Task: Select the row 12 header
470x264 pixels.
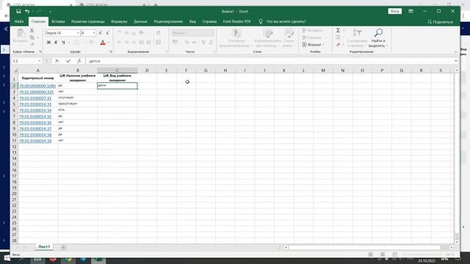Action: click(x=15, y=147)
